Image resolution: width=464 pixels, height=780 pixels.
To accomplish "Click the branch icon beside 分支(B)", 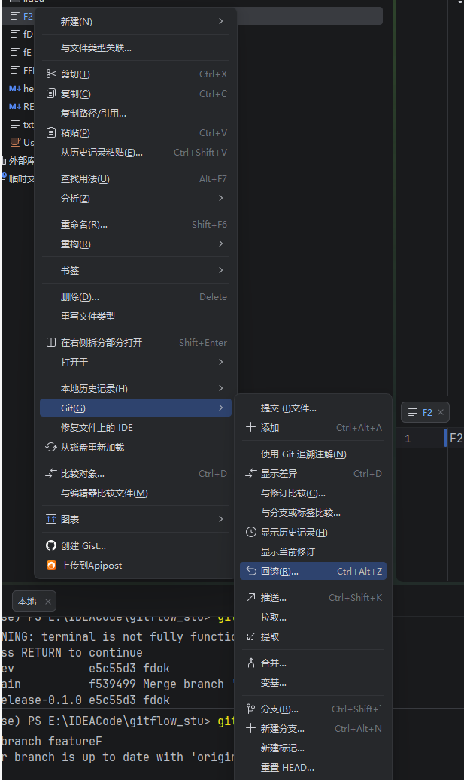I will pyautogui.click(x=251, y=709).
